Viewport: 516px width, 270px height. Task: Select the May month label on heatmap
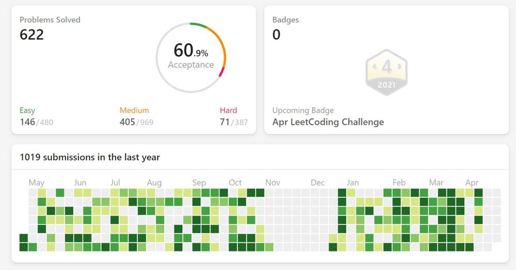click(x=37, y=182)
